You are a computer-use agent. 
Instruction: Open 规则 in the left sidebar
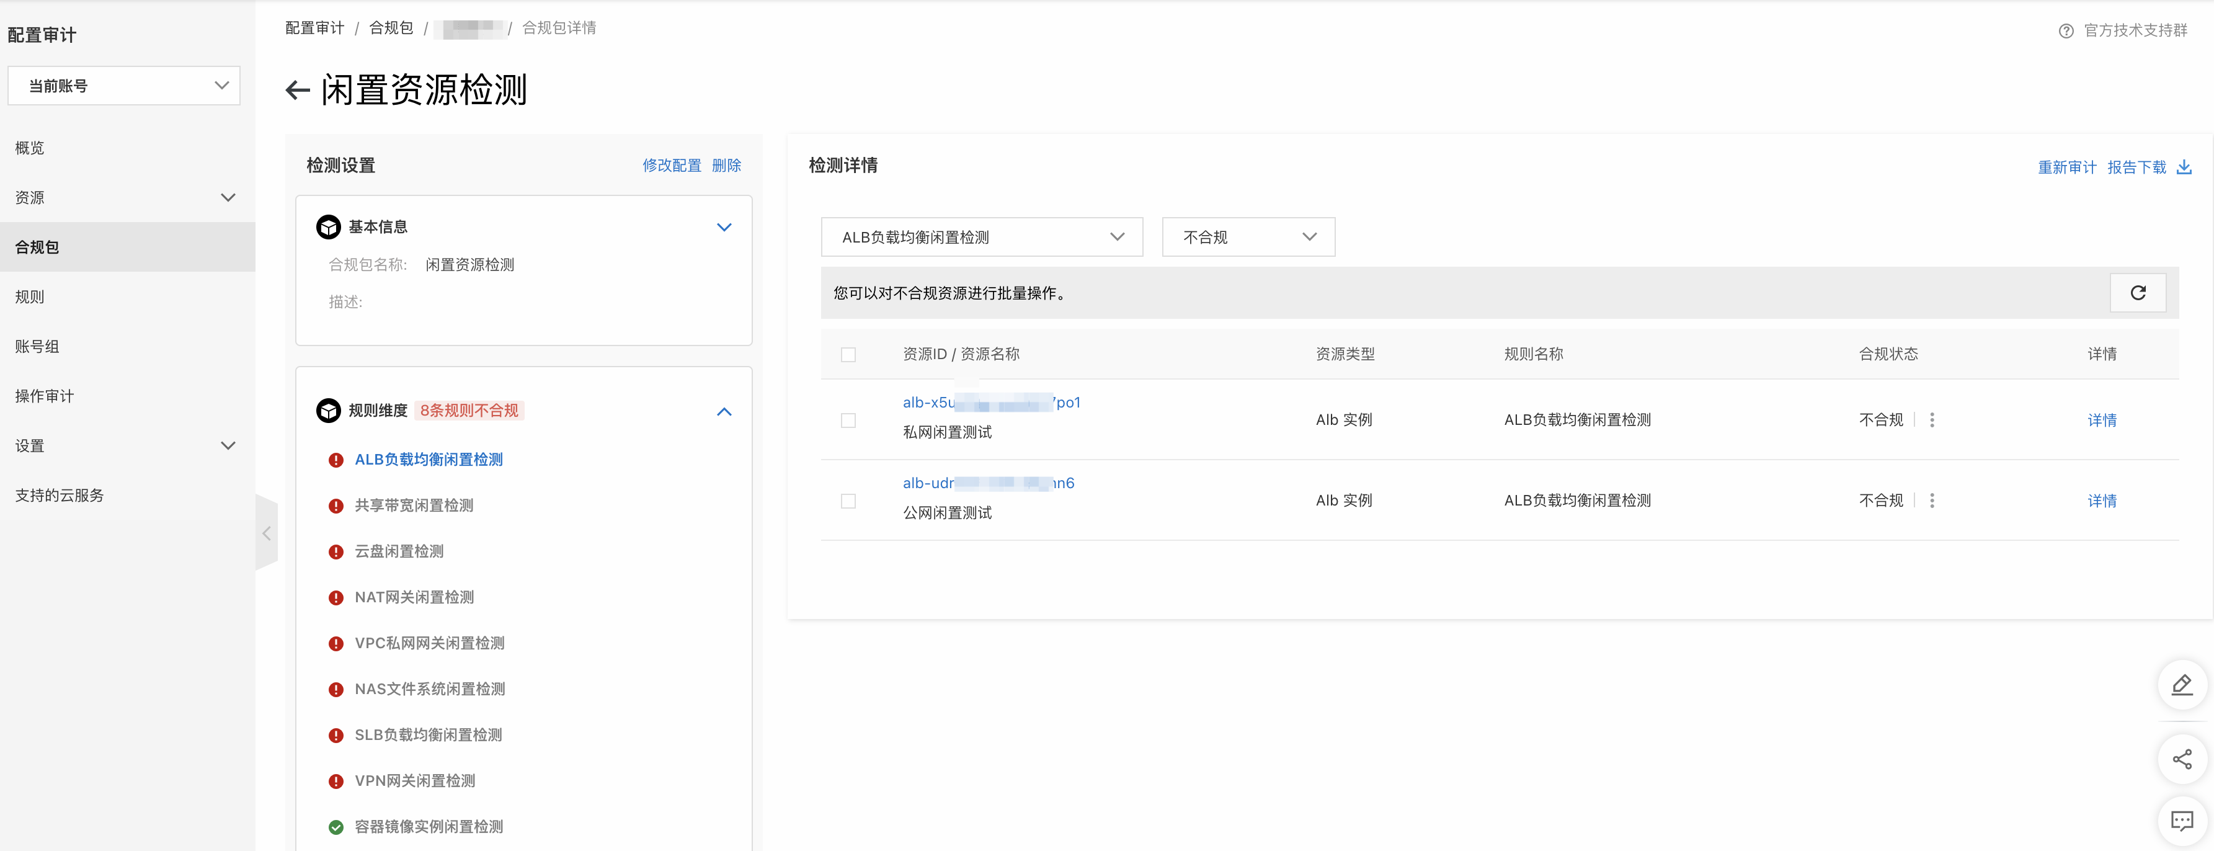[x=30, y=296]
